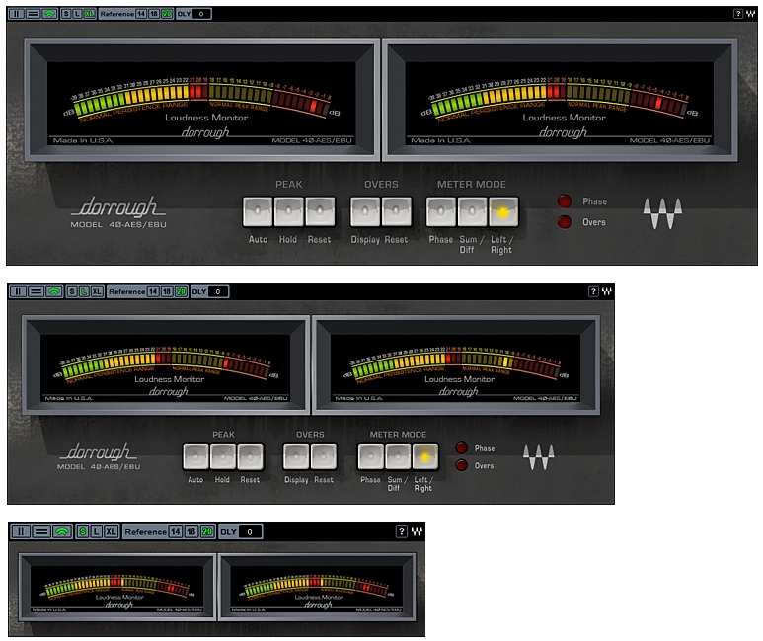
Task: Click Overs Reset button in XL-size plugin
Action: (396, 212)
